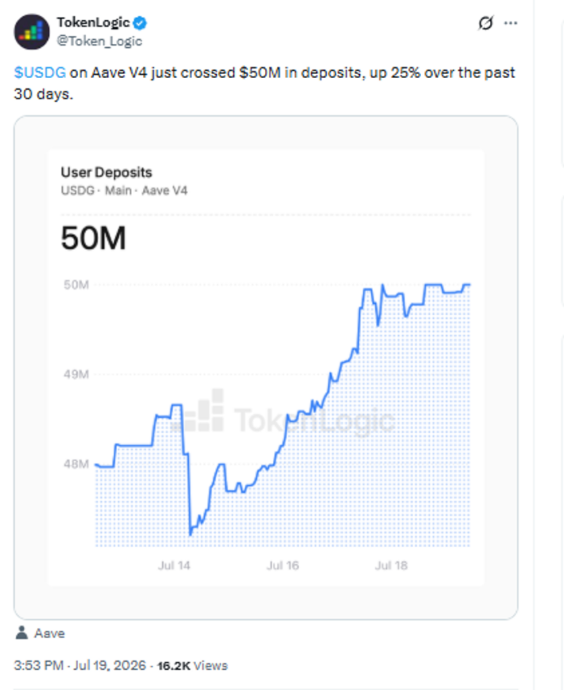
Task: Click the Aave tagged person icon
Action: click(x=22, y=633)
